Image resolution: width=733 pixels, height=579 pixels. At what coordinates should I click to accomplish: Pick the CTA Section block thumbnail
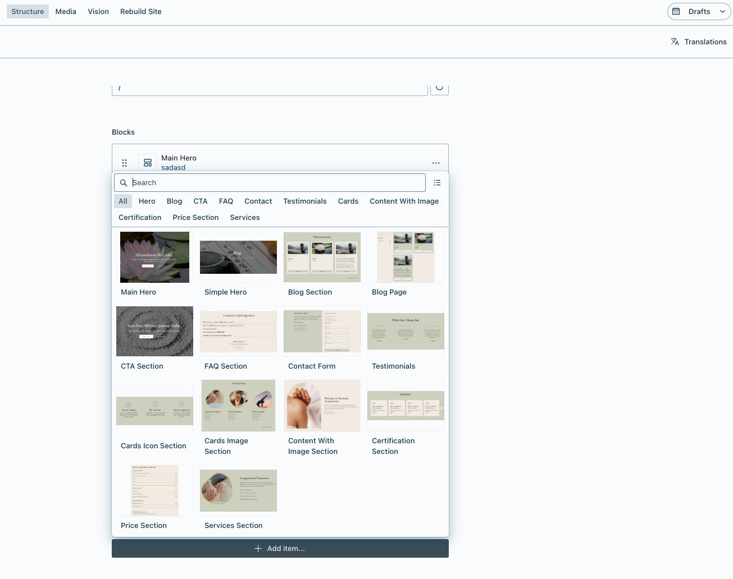[x=154, y=331]
